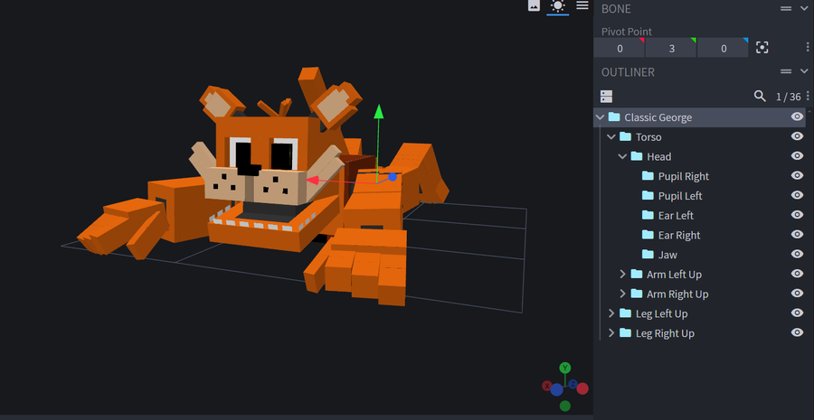Click the pivot point Y field
Viewport: 814px width, 420px height.
point(671,48)
